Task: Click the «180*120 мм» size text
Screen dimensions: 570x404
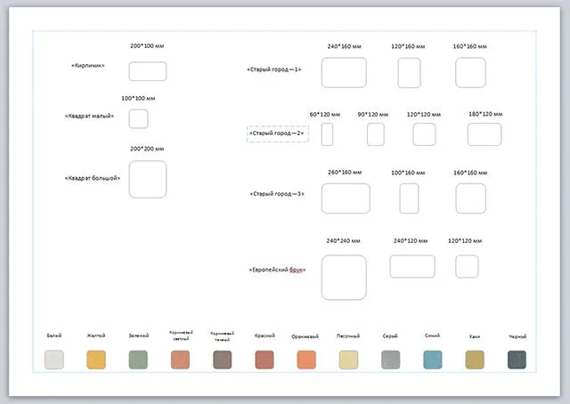Action: [485, 114]
